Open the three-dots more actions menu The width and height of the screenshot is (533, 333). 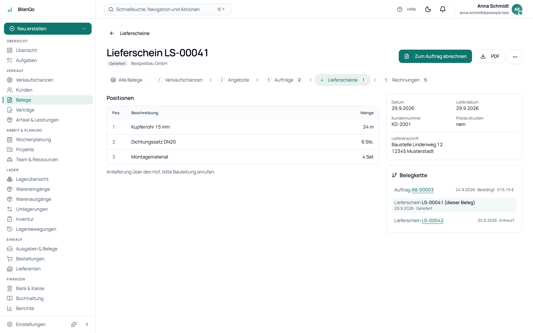[x=515, y=57]
